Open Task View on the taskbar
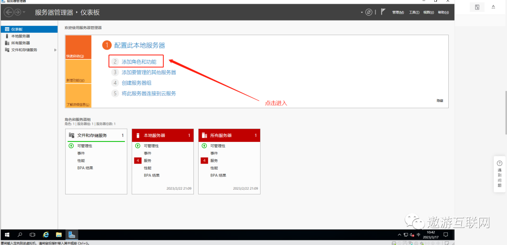Viewport: 507px width, 245px height. click(x=32, y=235)
